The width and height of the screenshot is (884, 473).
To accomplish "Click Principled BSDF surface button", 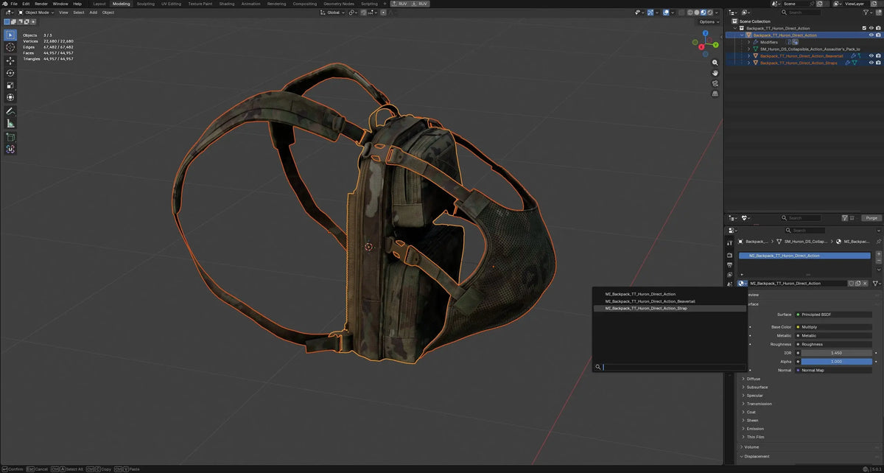I will click(x=834, y=315).
